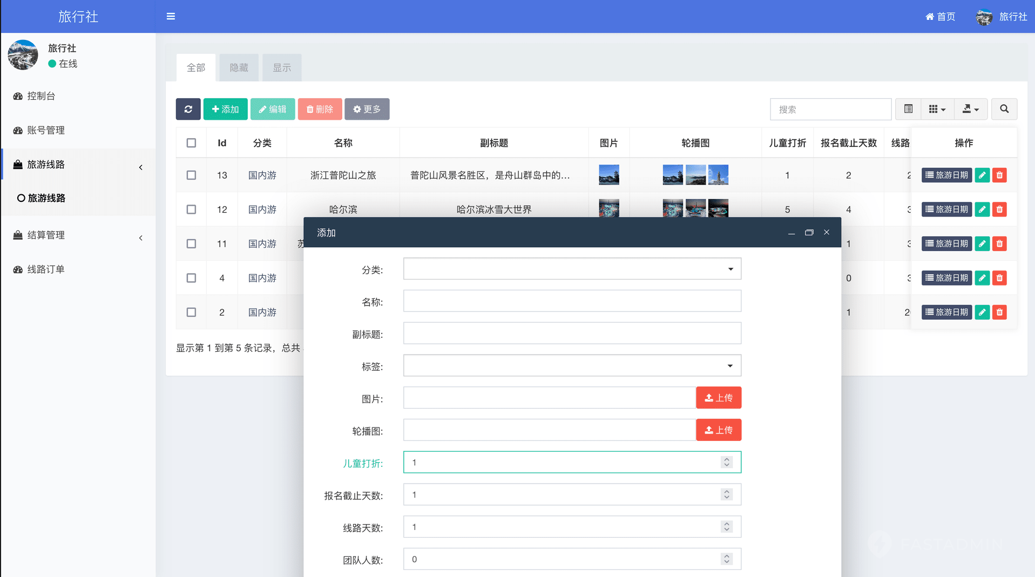Click the 上传 button for 图片

(718, 398)
